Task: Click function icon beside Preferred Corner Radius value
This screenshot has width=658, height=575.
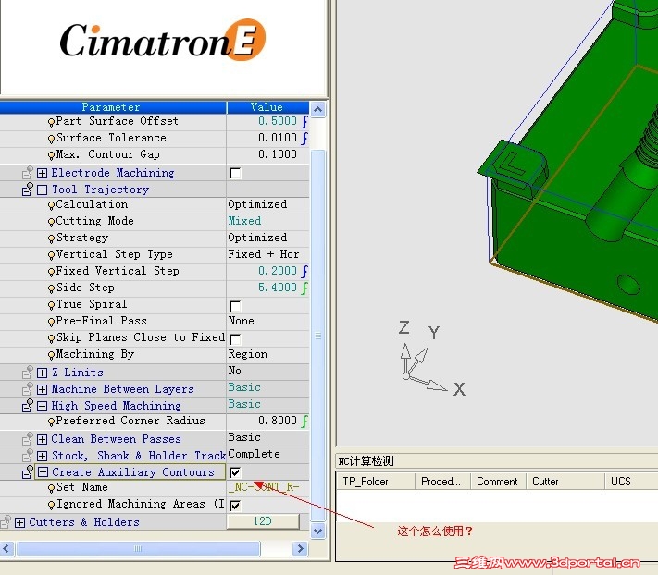Action: point(304,422)
